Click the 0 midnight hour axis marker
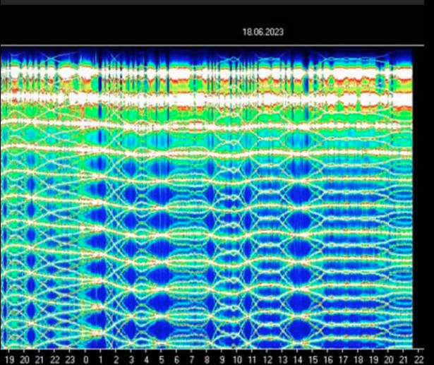 pyautogui.click(x=85, y=359)
